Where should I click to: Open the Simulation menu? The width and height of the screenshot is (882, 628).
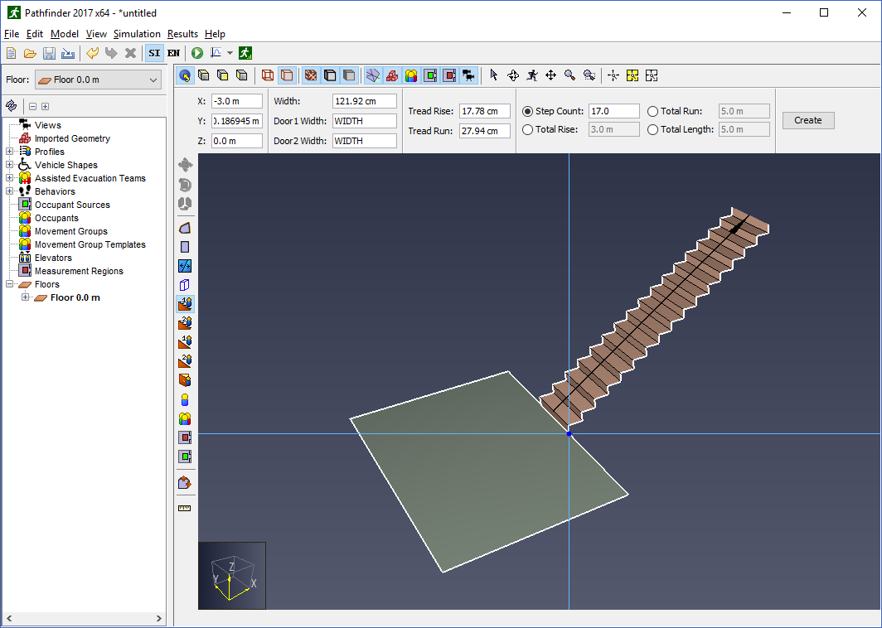(137, 34)
